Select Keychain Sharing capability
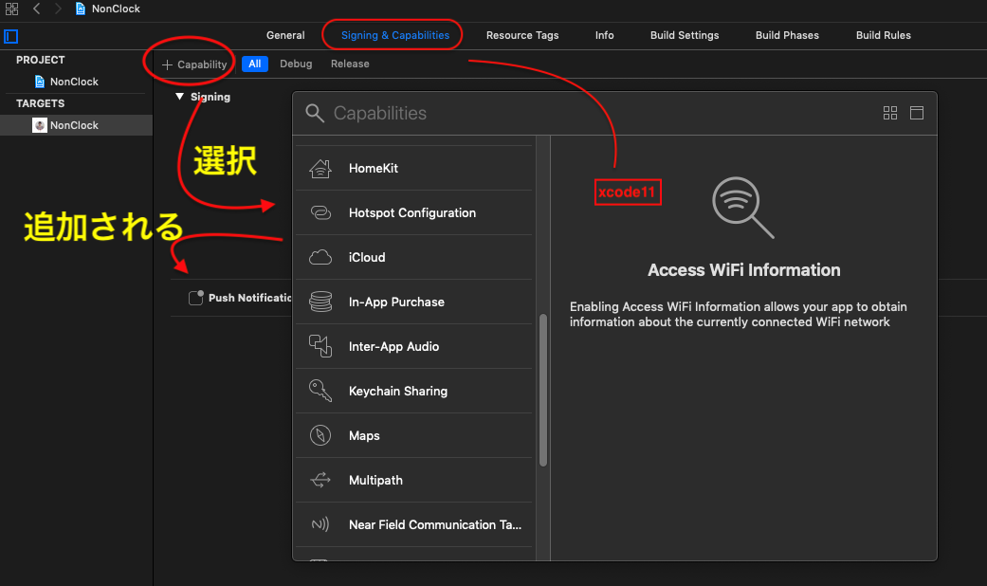This screenshot has height=586, width=987. (414, 391)
